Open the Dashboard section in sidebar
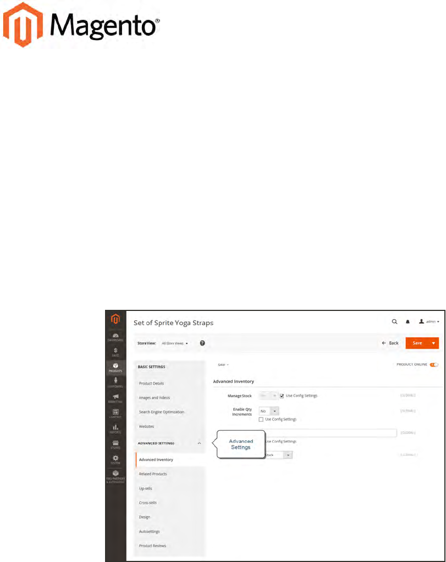Viewport: 446px width, 562px height. pos(115,337)
